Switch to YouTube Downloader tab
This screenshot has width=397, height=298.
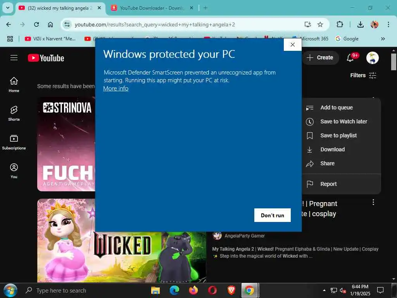152,8
